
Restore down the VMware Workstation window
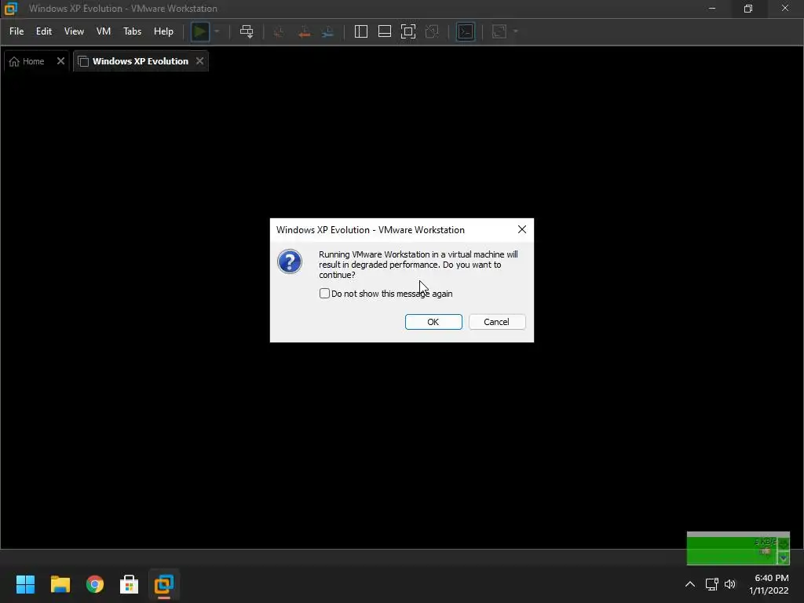click(x=748, y=9)
